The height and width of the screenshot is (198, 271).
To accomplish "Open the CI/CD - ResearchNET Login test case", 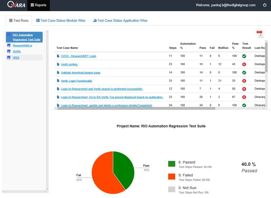I will 78,56.
